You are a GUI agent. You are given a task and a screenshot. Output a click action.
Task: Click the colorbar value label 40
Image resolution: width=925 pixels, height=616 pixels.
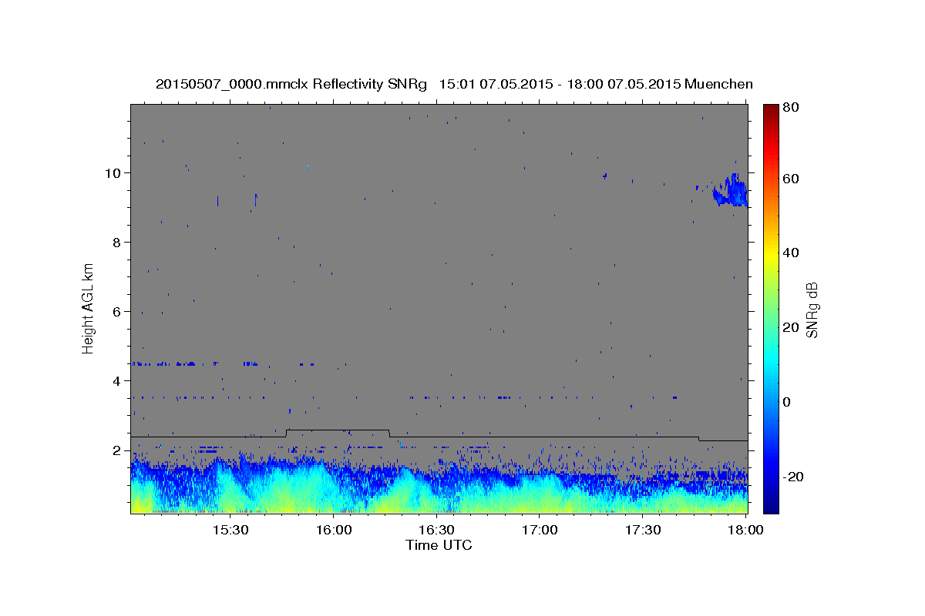click(x=792, y=253)
